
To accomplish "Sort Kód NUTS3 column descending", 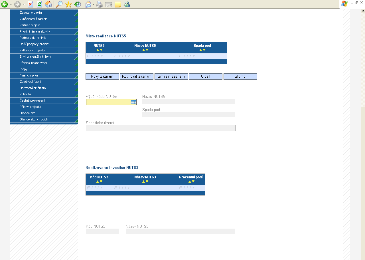I will 101,182.
